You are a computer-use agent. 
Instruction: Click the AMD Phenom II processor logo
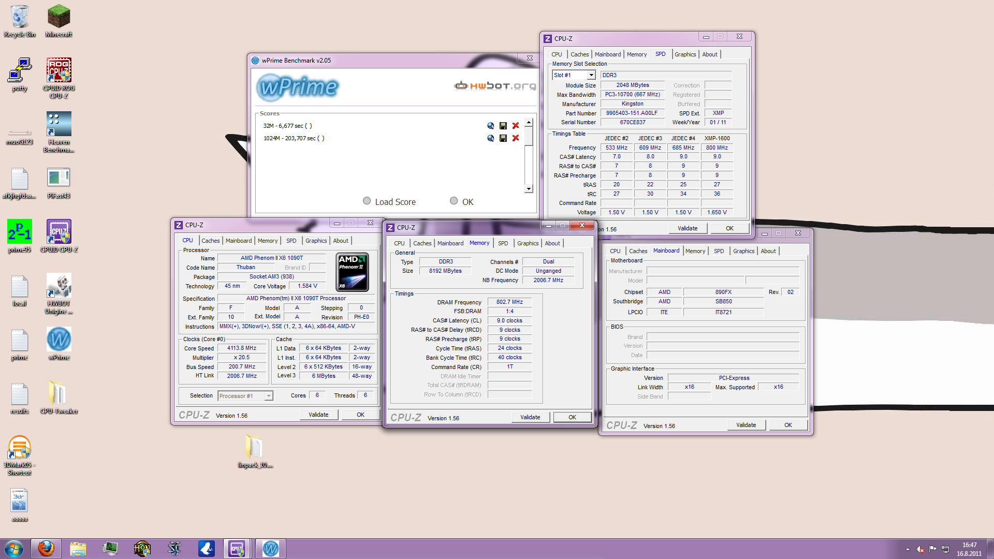(x=352, y=272)
